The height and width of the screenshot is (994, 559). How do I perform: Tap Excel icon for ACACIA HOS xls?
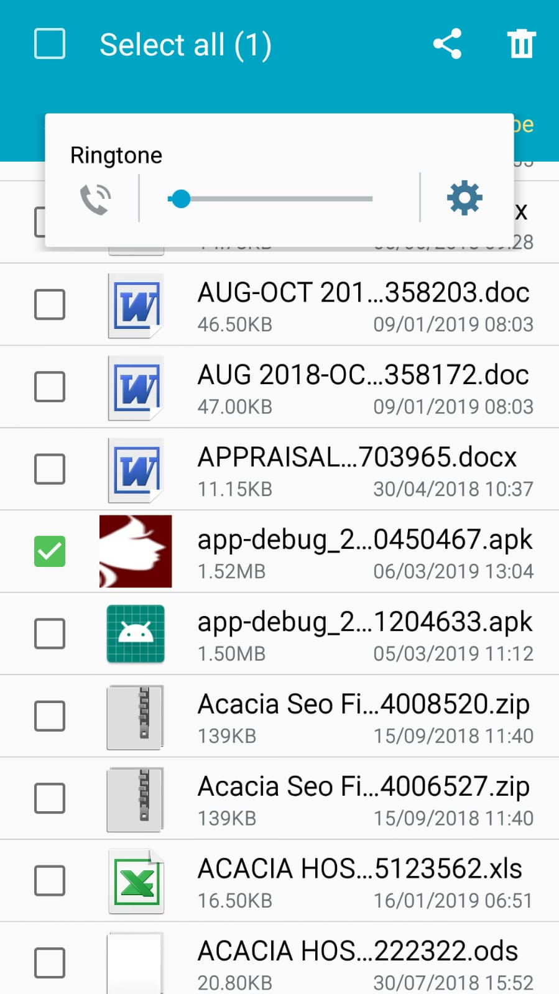click(x=136, y=881)
